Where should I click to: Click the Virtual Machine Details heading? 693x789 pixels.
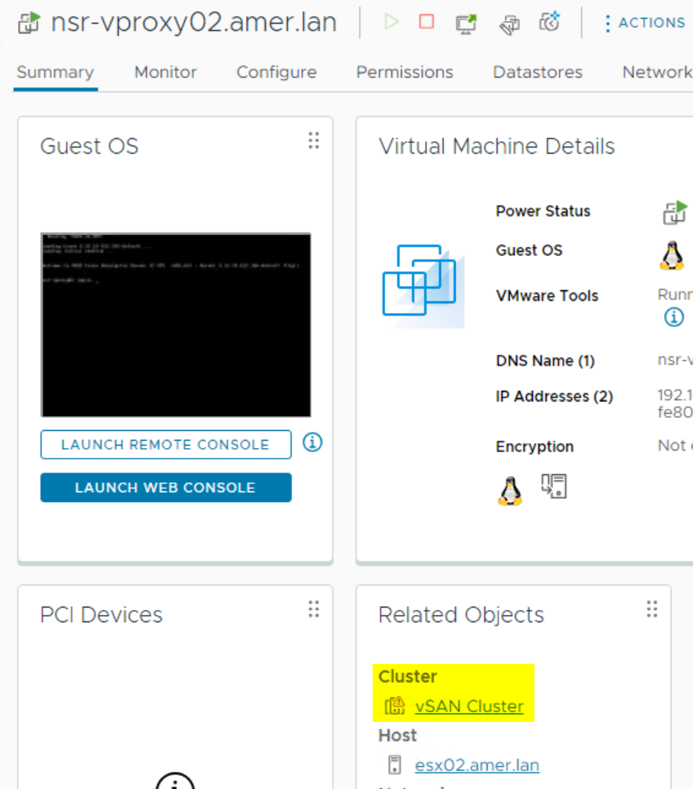[x=497, y=146]
